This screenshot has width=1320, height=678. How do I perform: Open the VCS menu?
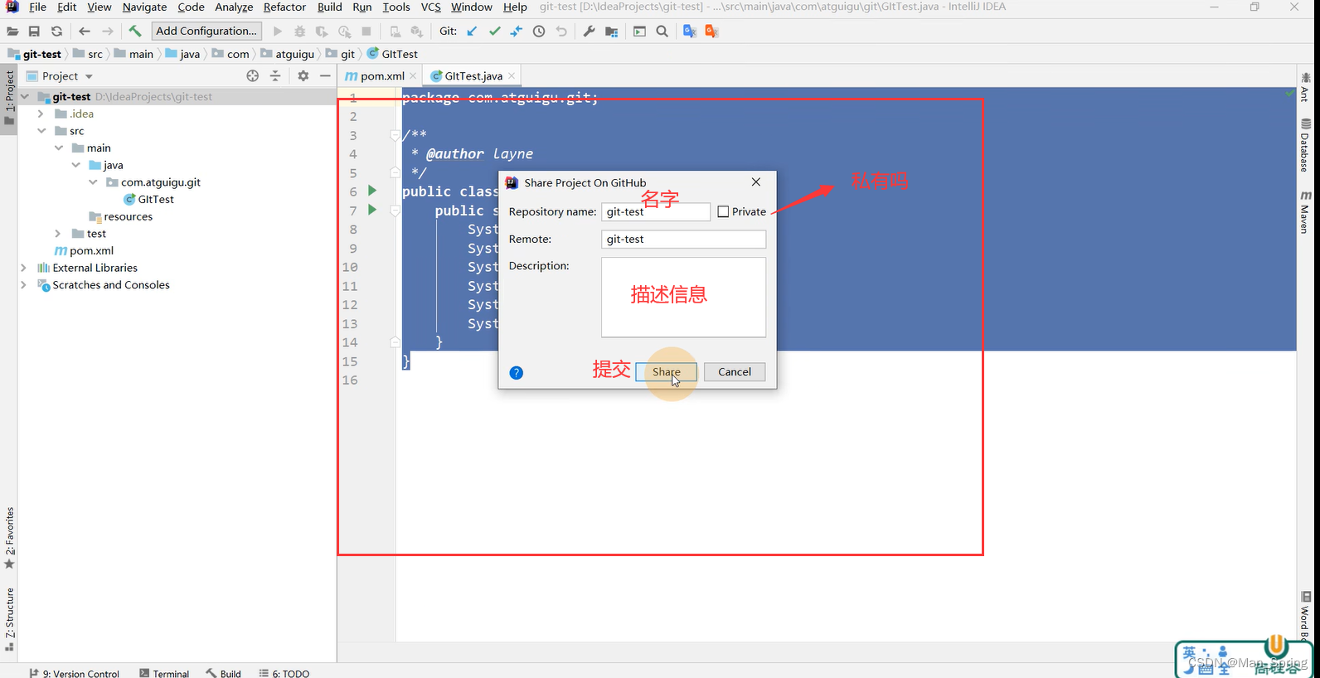coord(431,7)
